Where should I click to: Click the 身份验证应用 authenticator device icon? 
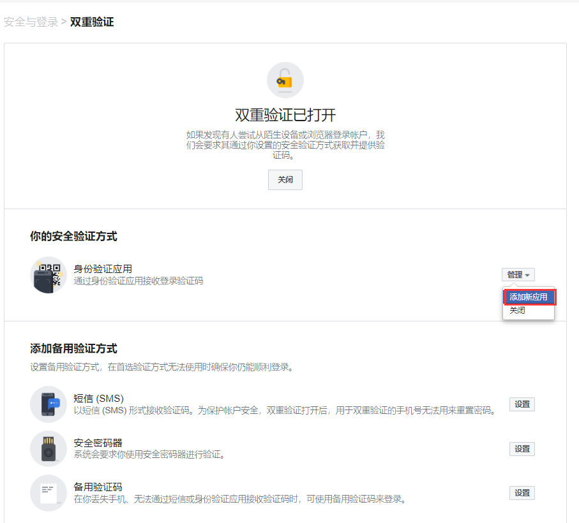click(48, 274)
